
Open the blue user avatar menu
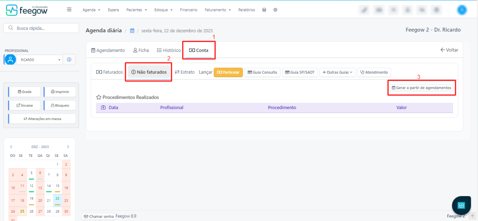coord(462,10)
